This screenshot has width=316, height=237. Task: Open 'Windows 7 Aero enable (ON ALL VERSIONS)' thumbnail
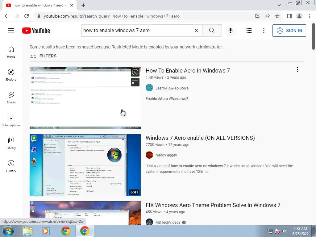[x=85, y=165]
